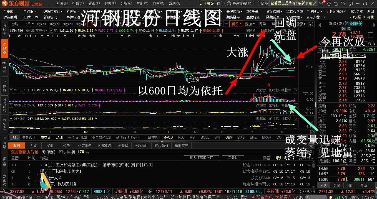Expand chart with the fullscreen corner icon
This screenshot has height=199, width=377.
[x=311, y=24]
